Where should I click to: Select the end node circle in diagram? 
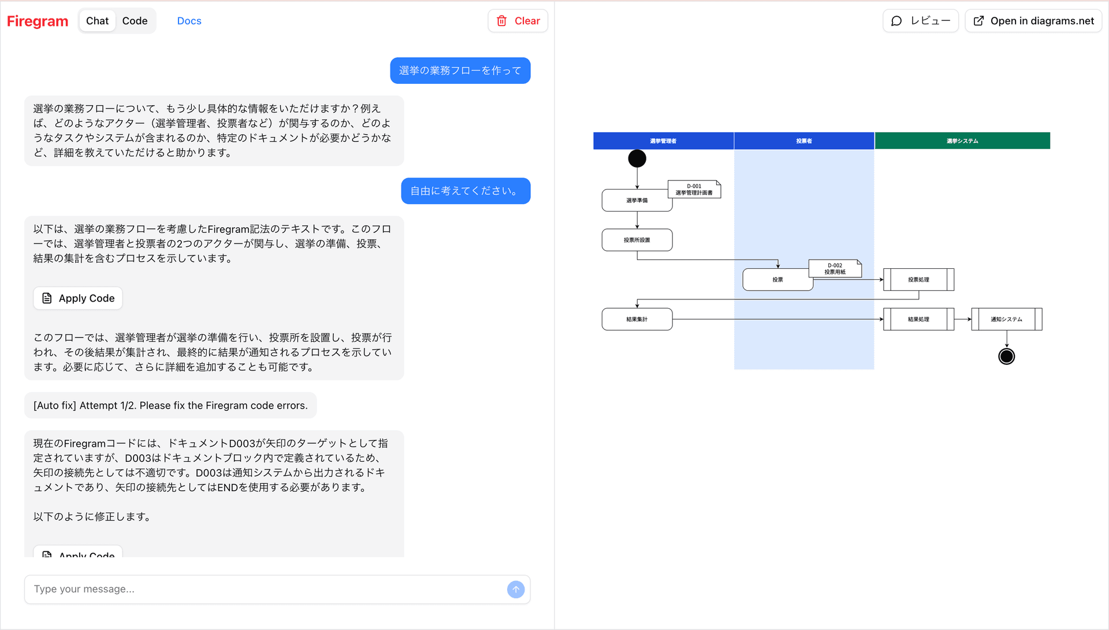(x=1006, y=357)
